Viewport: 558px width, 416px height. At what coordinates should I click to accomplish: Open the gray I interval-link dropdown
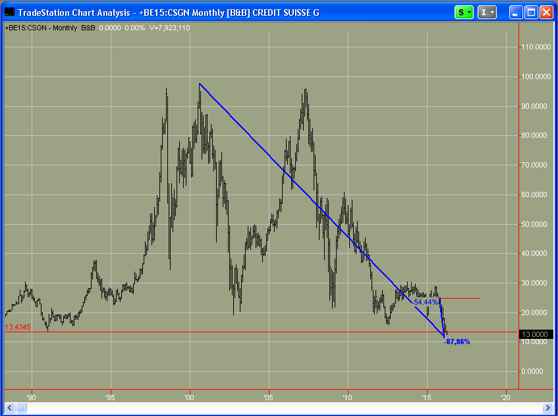(487, 13)
